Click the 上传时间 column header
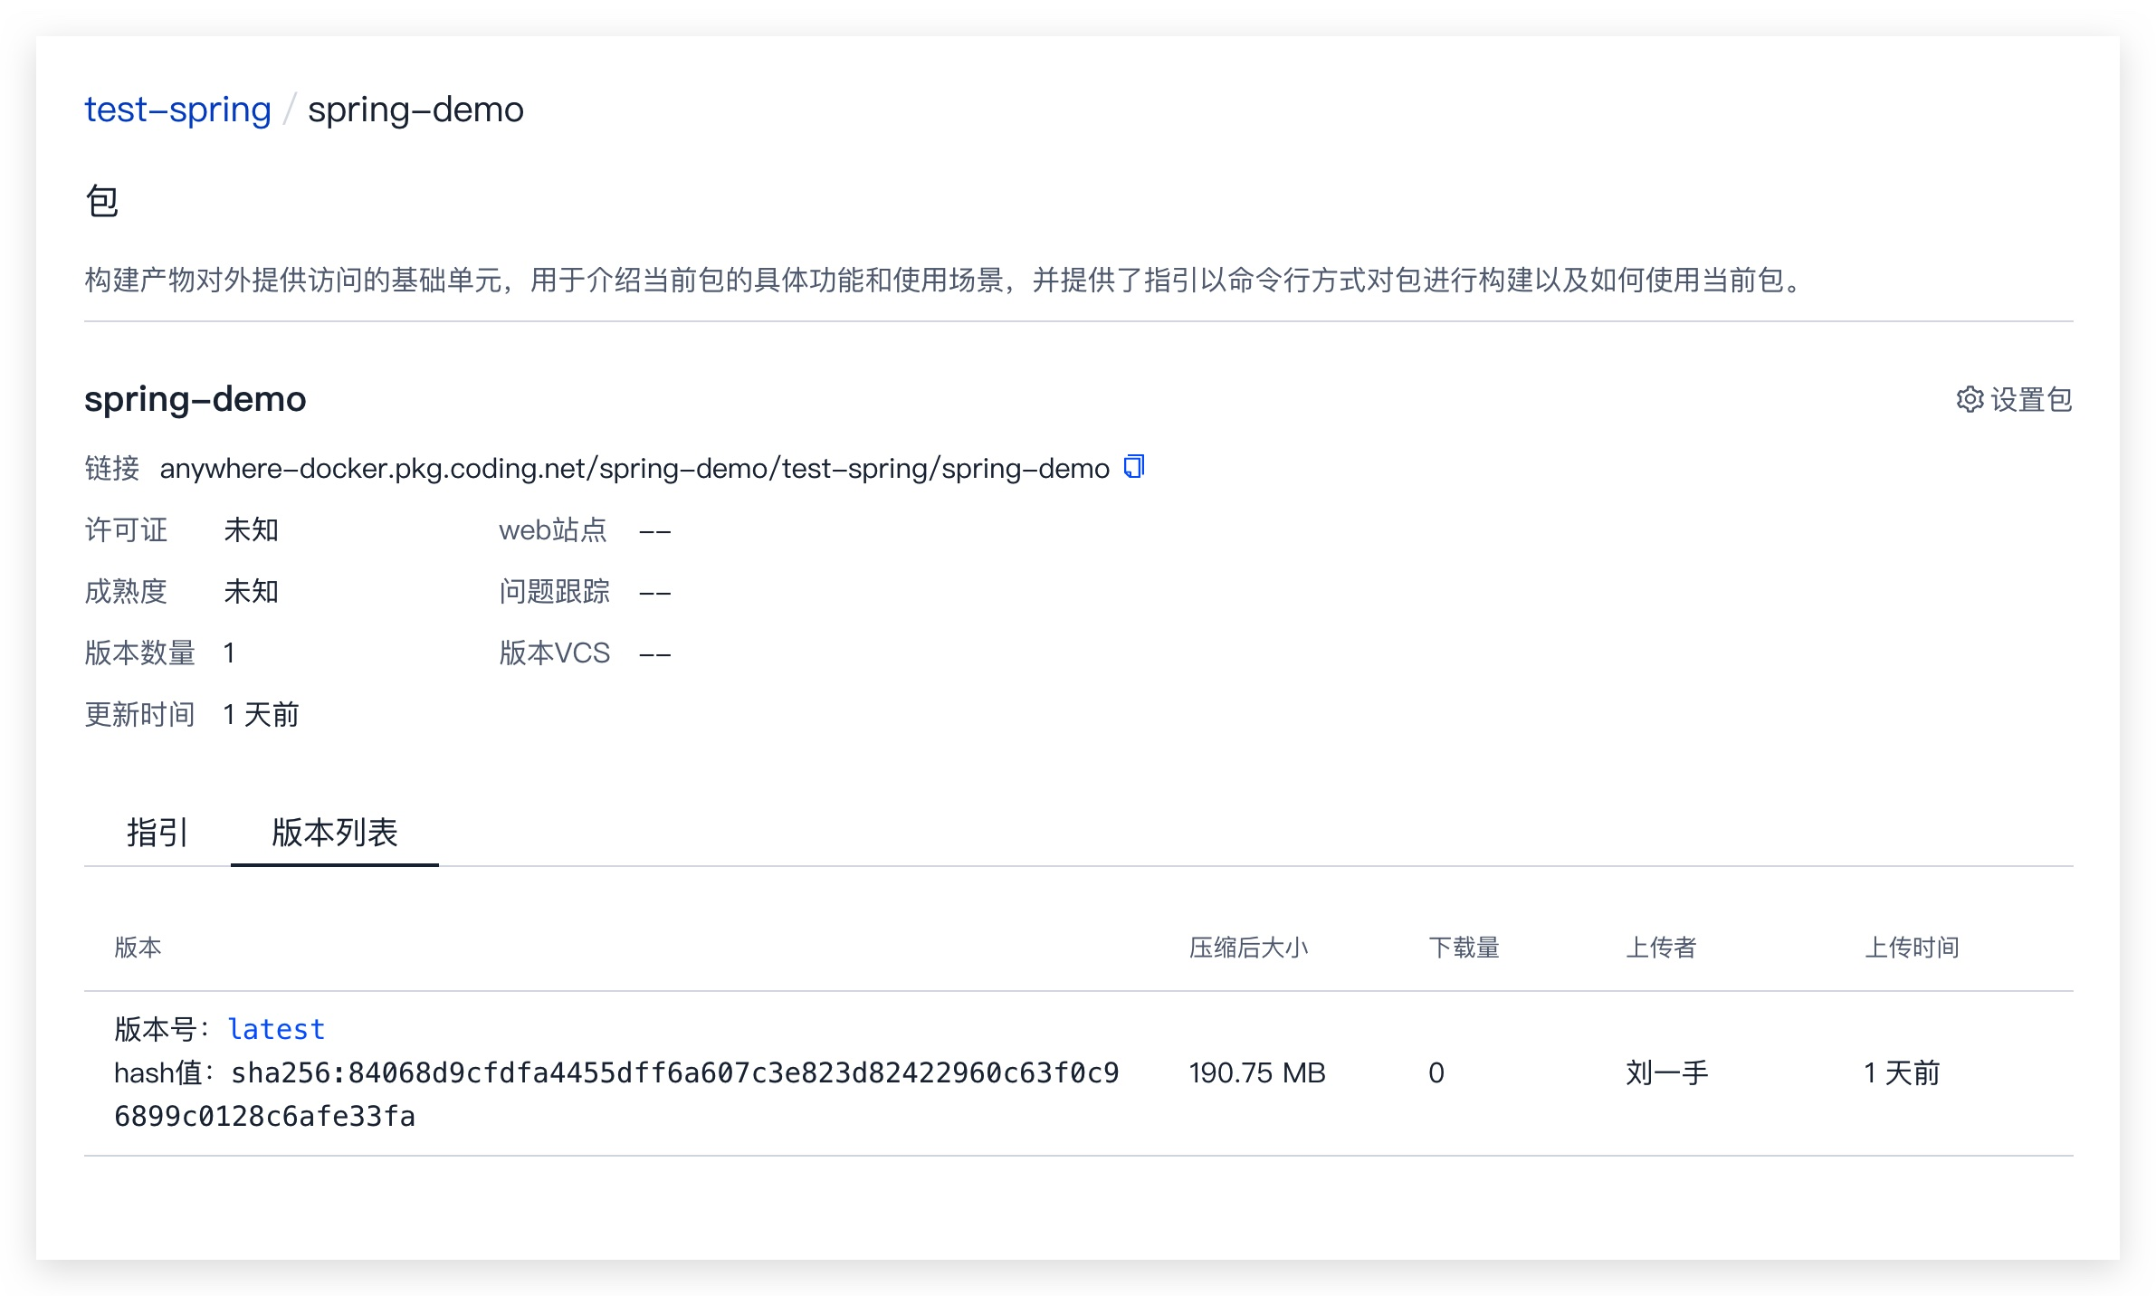Image resolution: width=2156 pixels, height=1296 pixels. (x=1913, y=948)
